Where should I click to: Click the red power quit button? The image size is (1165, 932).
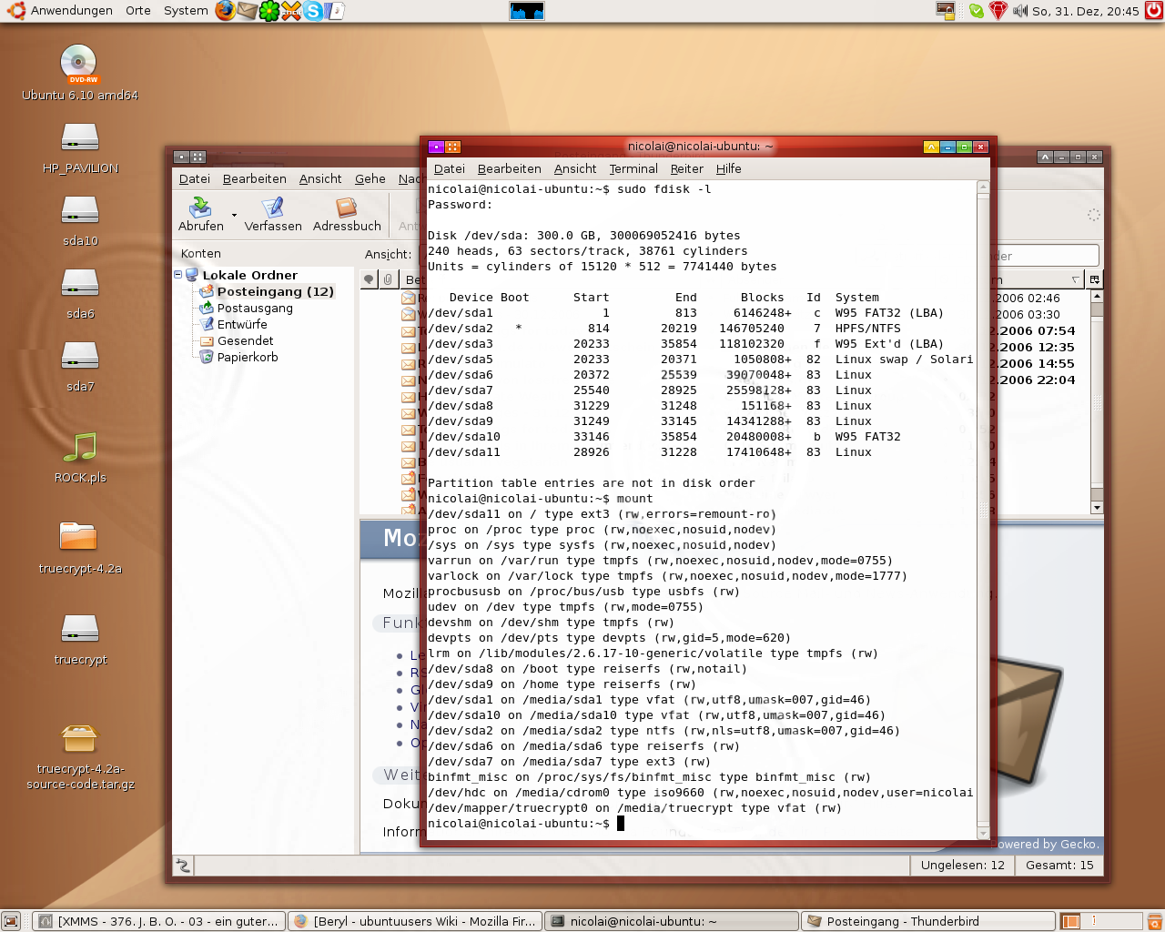(x=1154, y=11)
